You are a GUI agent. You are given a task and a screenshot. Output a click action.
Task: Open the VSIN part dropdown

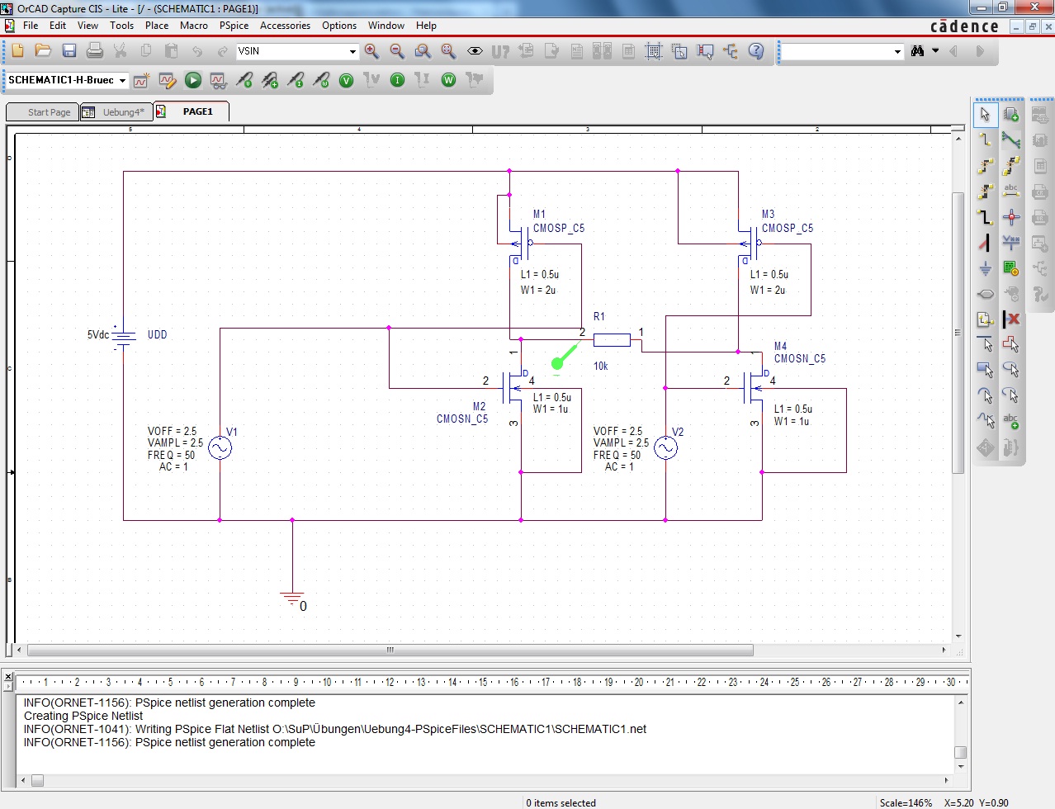click(352, 51)
